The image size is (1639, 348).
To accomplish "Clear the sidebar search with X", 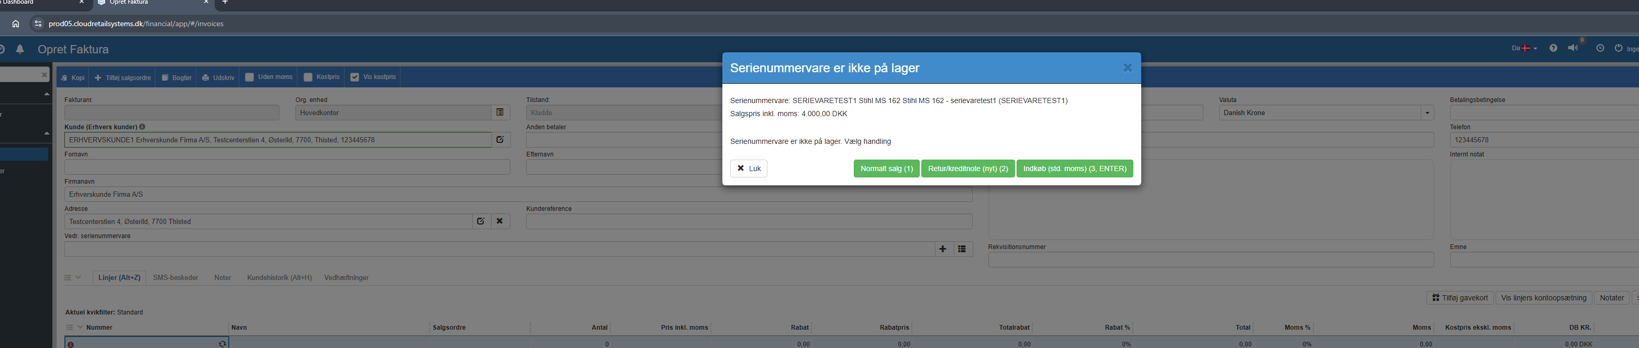I will coord(44,75).
